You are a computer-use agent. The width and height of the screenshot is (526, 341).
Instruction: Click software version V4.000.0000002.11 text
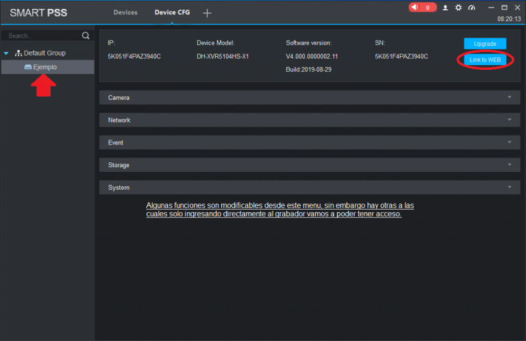point(312,56)
